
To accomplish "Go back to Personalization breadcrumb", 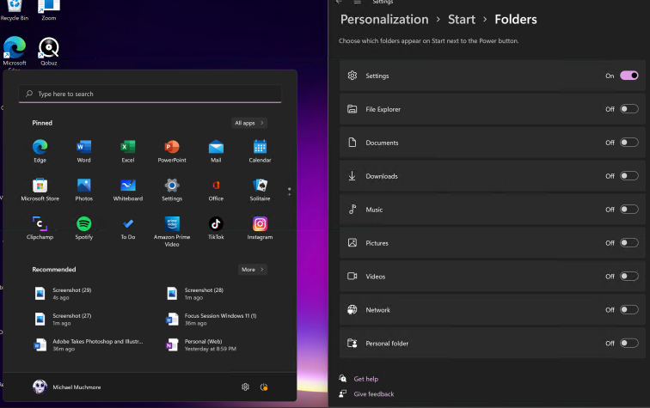I will point(384,19).
